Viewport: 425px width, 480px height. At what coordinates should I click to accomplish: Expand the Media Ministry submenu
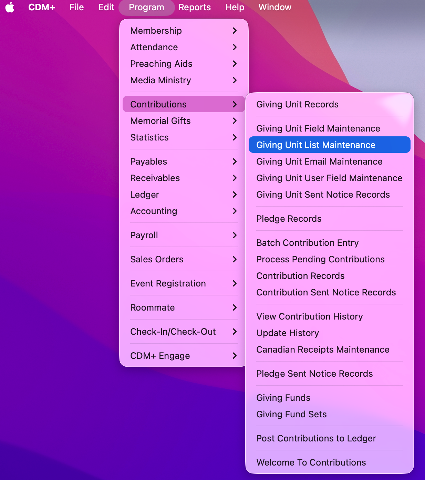coord(184,80)
